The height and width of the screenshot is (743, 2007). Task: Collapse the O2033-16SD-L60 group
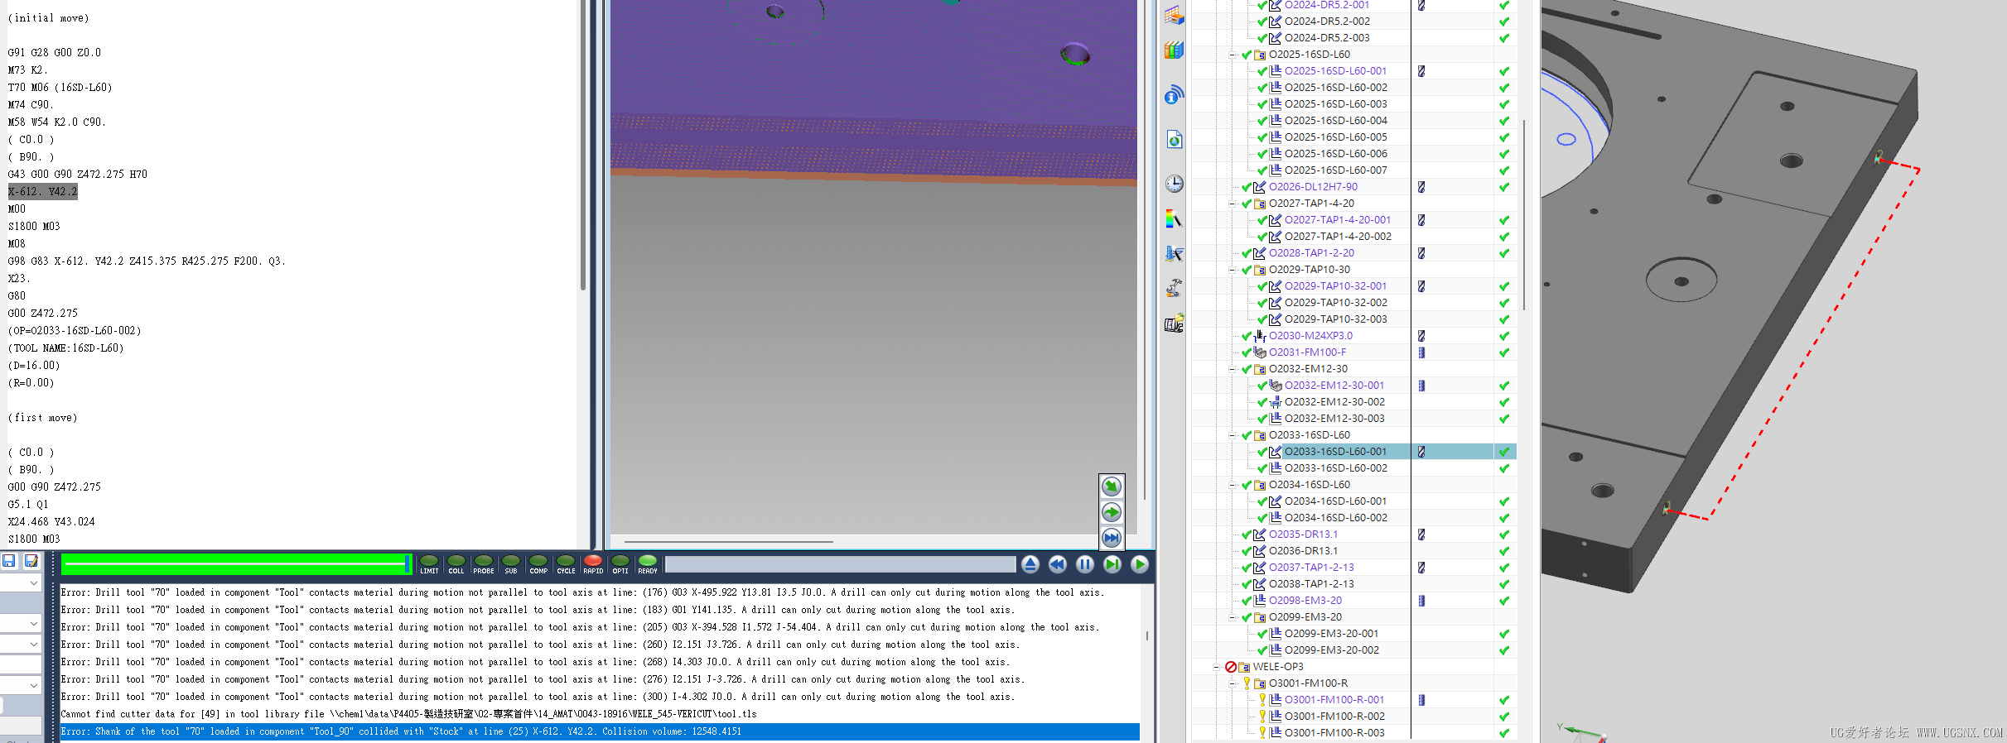[x=1232, y=435]
